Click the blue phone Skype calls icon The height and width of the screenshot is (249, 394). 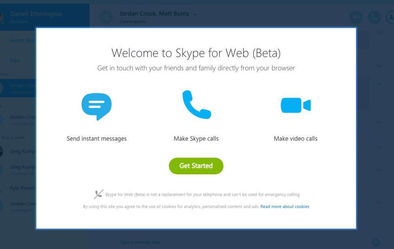coord(196,104)
